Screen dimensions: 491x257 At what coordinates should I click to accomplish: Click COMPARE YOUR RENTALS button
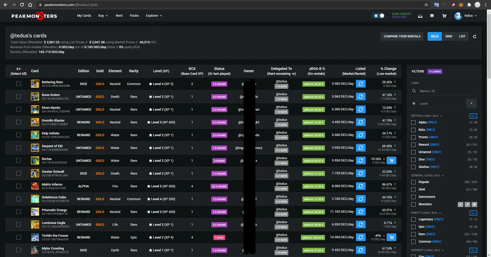tap(402, 36)
